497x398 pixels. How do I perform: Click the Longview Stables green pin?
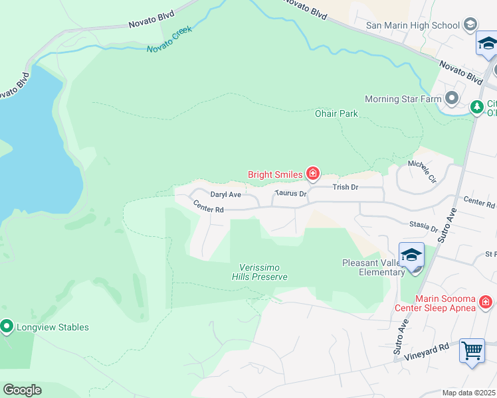pyautogui.click(x=7, y=326)
